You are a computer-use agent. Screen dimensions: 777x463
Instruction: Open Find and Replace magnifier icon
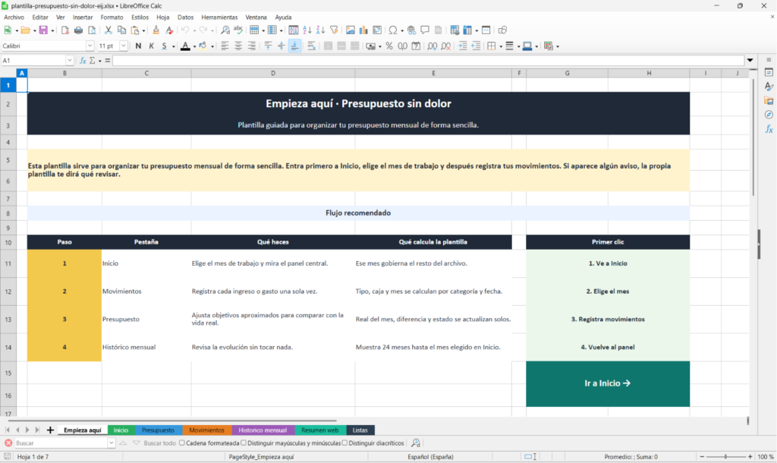click(225, 30)
